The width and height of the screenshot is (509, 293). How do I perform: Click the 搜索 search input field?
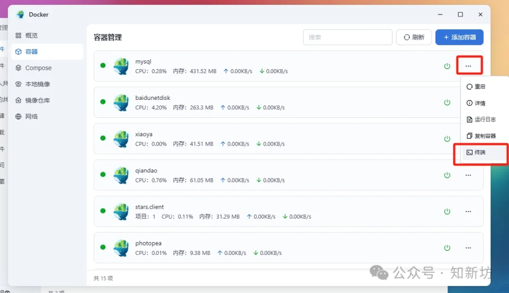[x=347, y=37]
